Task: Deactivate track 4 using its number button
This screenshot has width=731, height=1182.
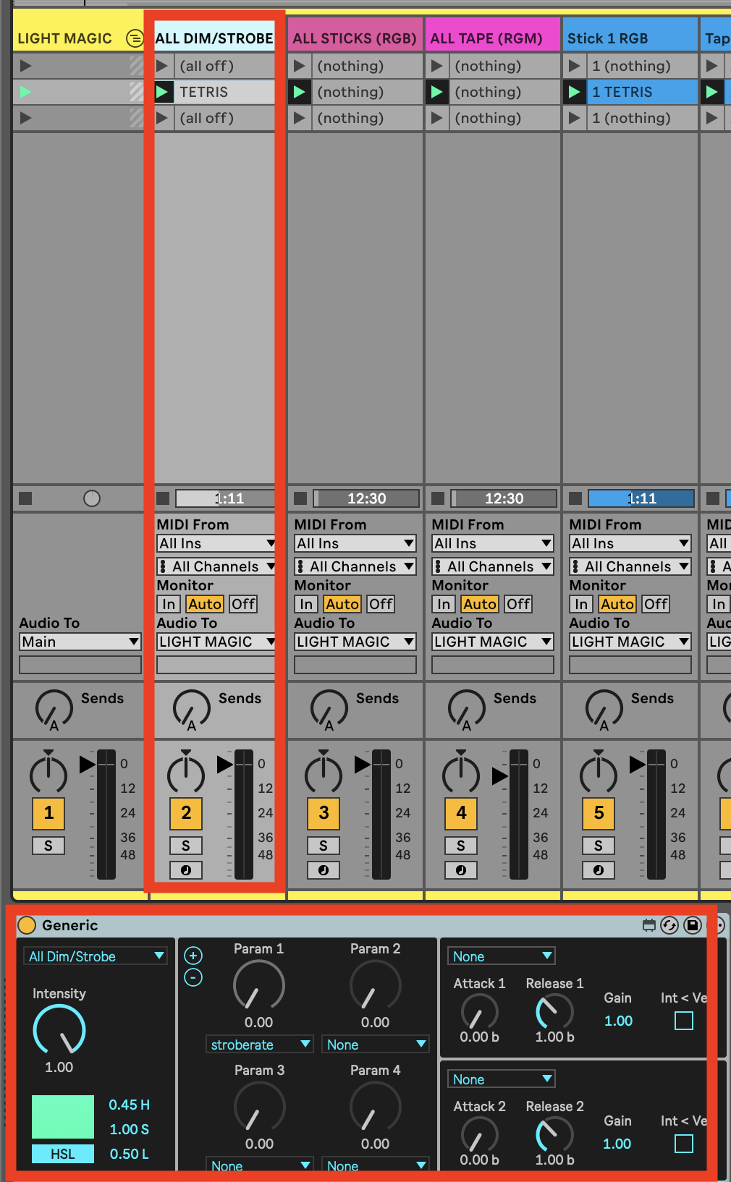Action: click(x=461, y=813)
